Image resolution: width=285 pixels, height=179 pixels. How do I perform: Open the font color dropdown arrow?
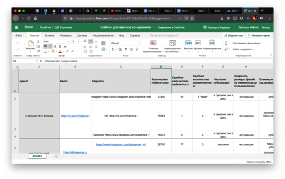click(64, 51)
